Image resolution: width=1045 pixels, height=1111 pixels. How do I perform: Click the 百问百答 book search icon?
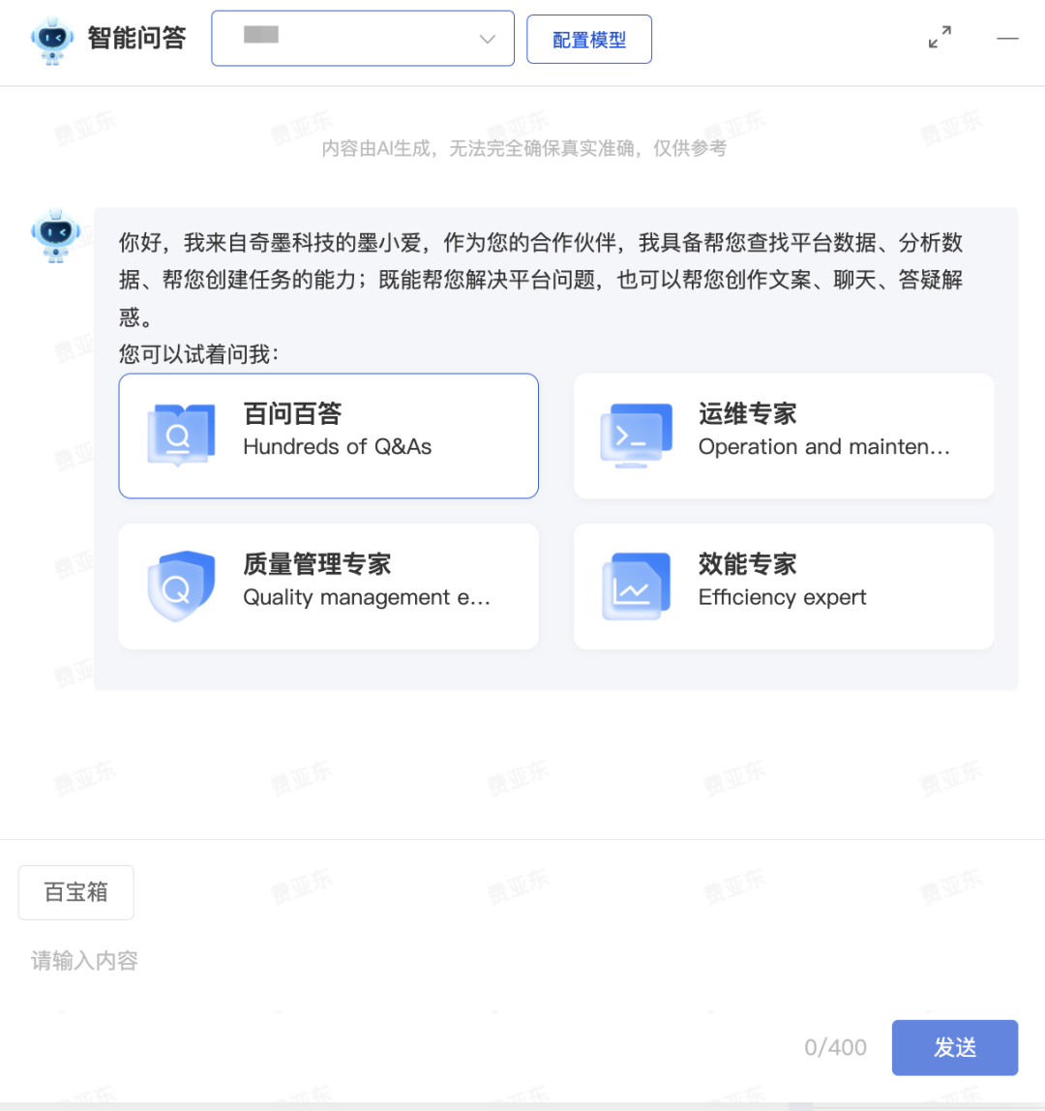181,435
